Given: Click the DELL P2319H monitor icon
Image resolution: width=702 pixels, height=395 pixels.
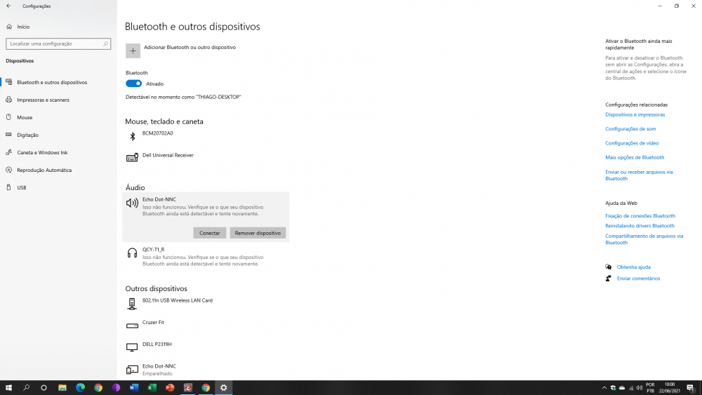Looking at the screenshot, I should coord(132,347).
